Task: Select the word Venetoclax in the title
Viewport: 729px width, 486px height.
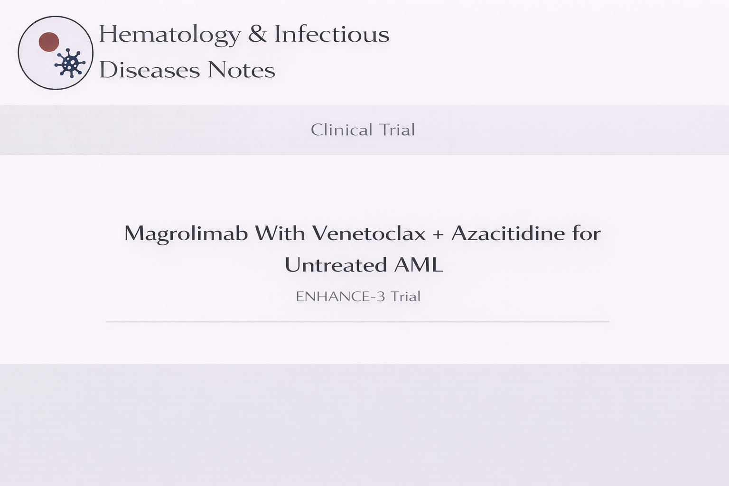Action: point(369,234)
